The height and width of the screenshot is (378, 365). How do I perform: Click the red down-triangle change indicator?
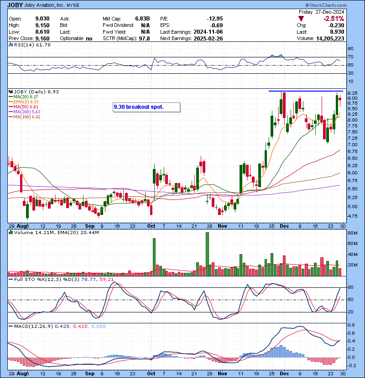pyautogui.click(x=301, y=19)
